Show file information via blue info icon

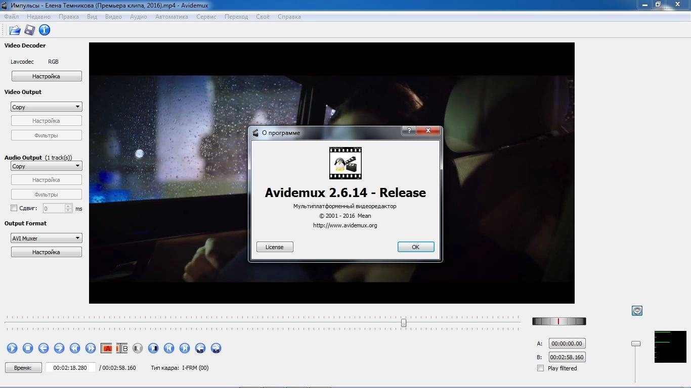pyautogui.click(x=45, y=30)
